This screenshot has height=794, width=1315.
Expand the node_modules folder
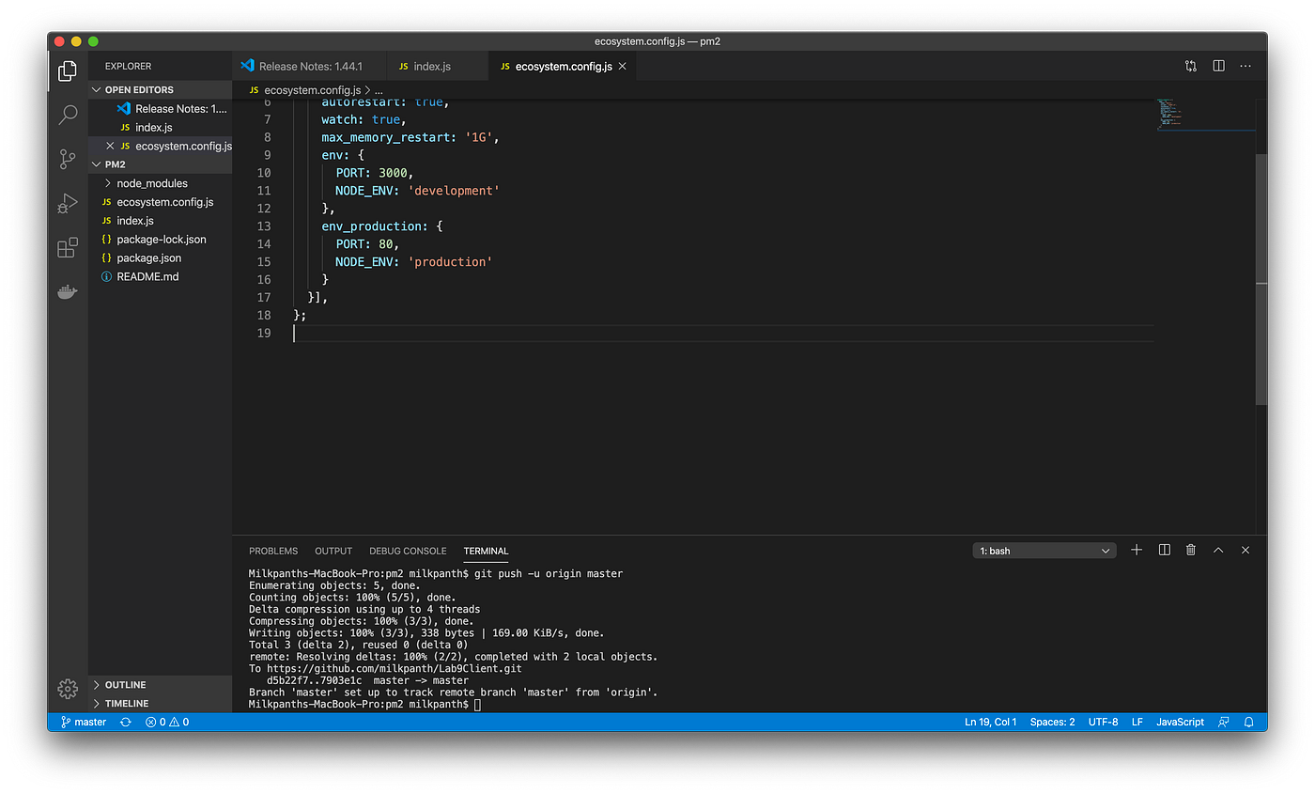click(x=161, y=183)
